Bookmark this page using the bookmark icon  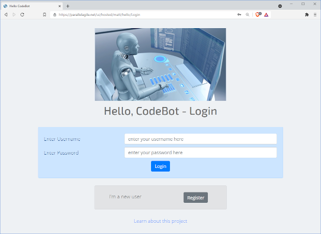(45, 14)
